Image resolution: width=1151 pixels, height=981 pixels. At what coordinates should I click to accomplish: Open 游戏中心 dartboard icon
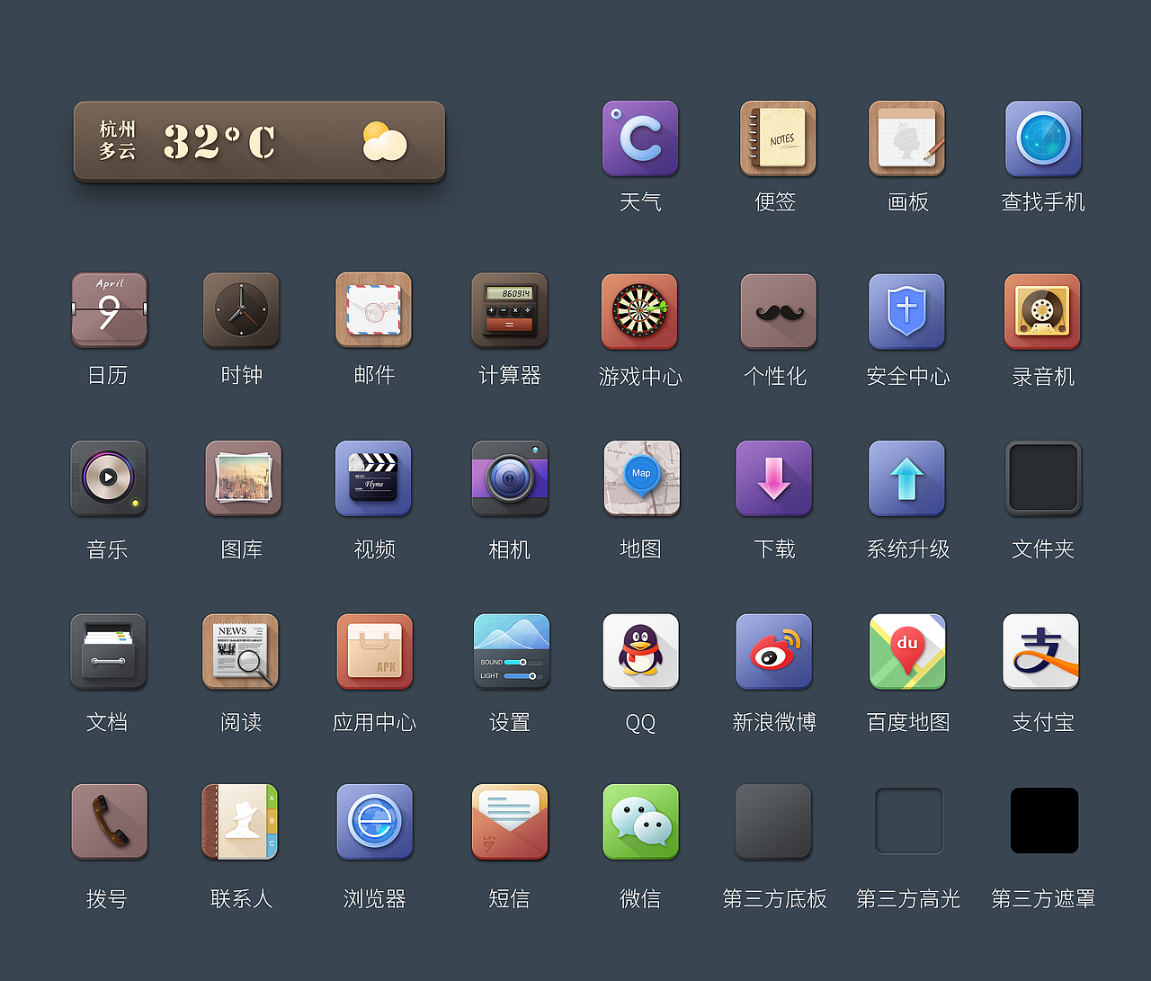(639, 312)
